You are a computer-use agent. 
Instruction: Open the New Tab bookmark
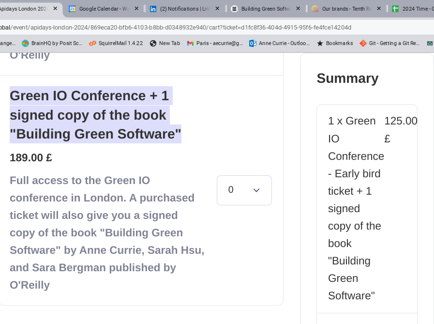click(165, 43)
